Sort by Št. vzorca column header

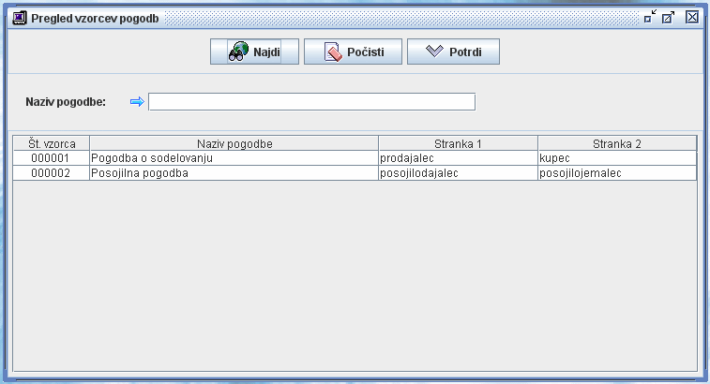52,143
